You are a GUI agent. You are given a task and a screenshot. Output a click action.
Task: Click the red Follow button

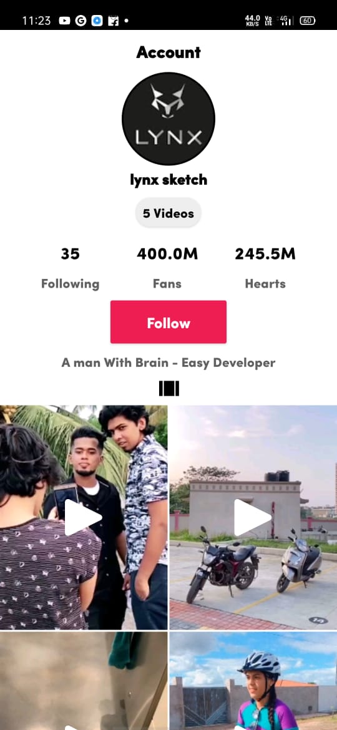pyautogui.click(x=168, y=322)
